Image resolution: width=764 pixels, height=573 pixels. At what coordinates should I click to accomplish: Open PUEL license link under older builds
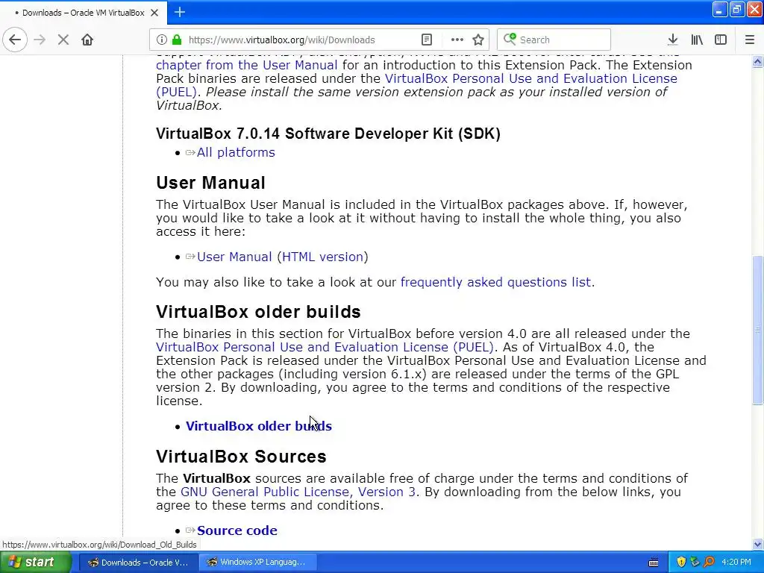325,347
